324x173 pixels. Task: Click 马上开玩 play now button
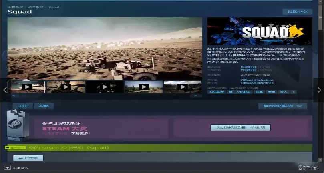[28, 158]
